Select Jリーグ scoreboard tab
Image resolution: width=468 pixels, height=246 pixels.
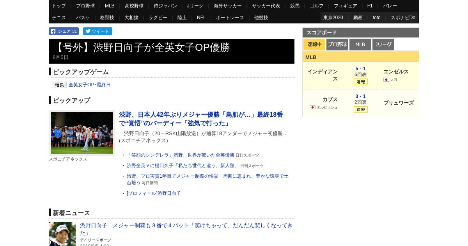tap(383, 45)
